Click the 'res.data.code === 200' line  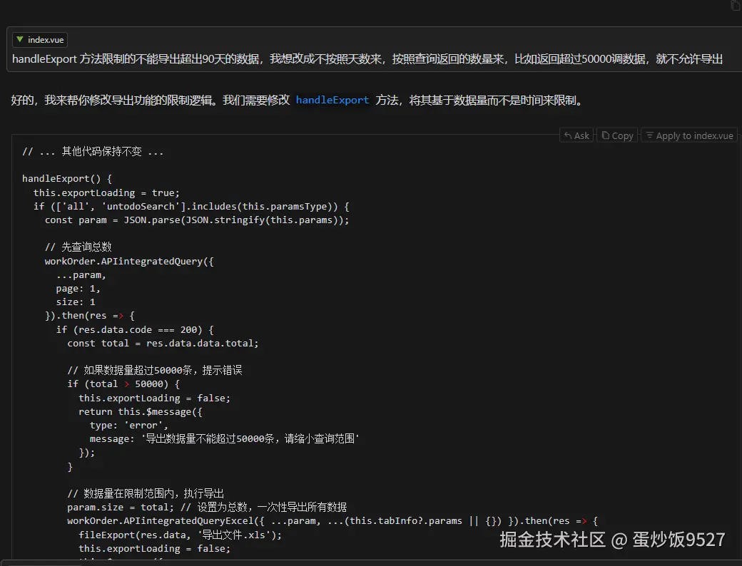click(x=135, y=329)
